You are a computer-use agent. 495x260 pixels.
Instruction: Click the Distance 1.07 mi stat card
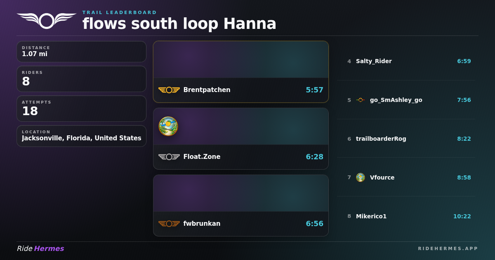point(82,52)
